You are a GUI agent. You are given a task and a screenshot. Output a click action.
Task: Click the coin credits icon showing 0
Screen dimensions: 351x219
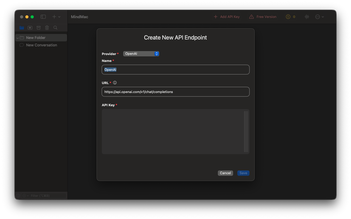pos(291,17)
